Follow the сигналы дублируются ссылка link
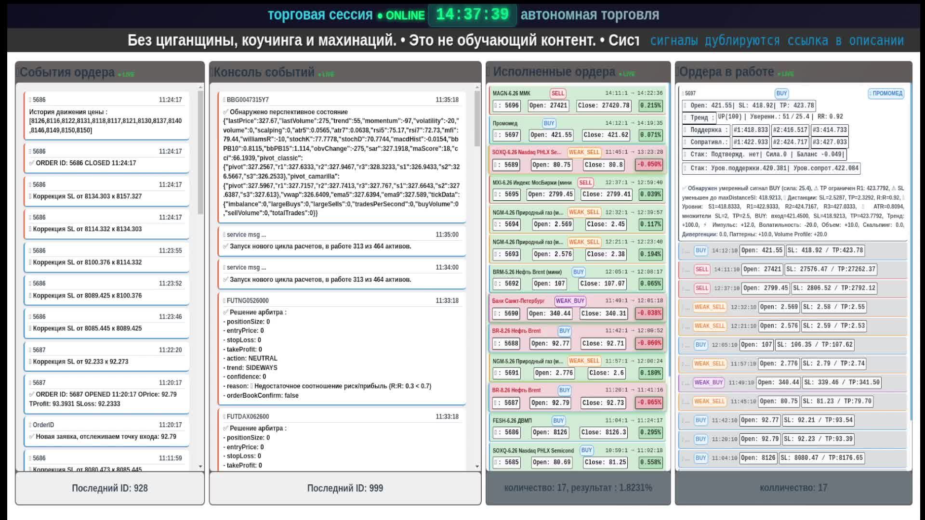 tap(777, 40)
